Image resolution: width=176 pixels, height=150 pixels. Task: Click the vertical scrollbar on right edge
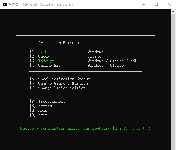tap(173, 79)
